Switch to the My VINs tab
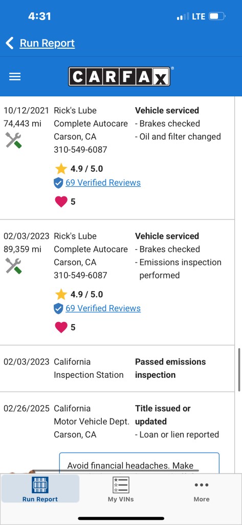Viewport: 242px width, 525px height. (x=121, y=489)
